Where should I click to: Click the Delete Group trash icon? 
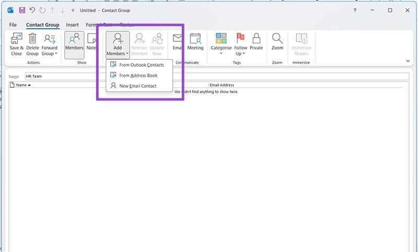point(32,43)
